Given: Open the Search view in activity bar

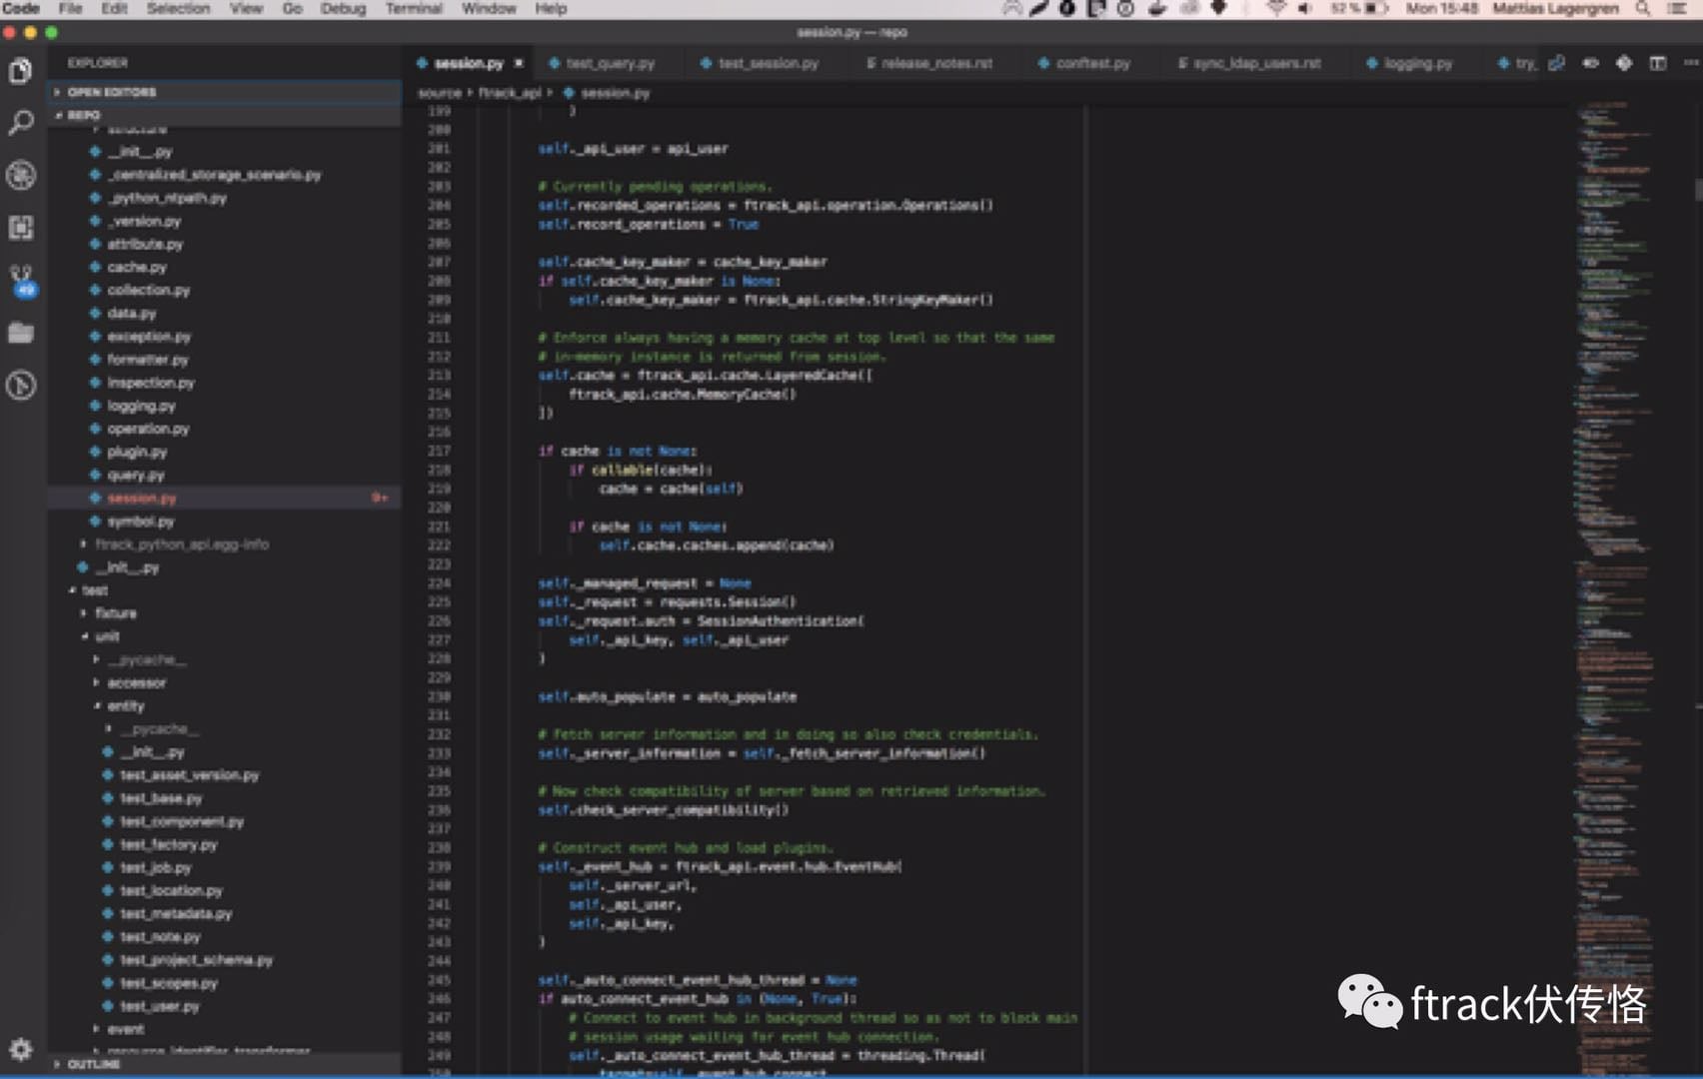Looking at the screenshot, I should coord(21,123).
